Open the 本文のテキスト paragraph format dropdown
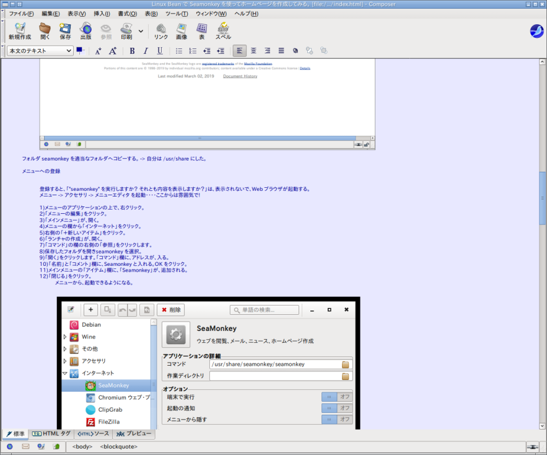547x455 pixels. 40,51
